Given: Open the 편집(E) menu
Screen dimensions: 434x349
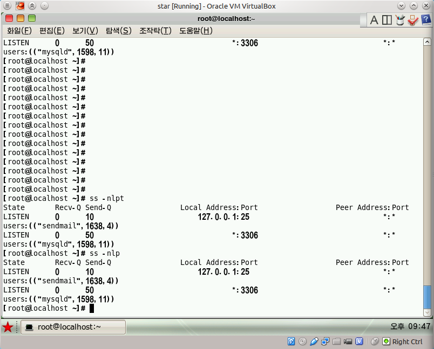Looking at the screenshot, I should click(52, 30).
